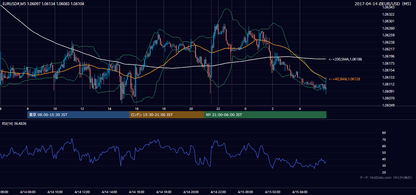This screenshot has height=195, width=416.
Task: Click price level 1.06154 on axis
Action: (388, 70)
